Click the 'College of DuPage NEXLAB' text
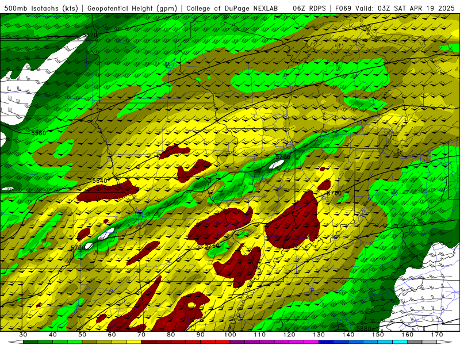The image size is (460, 345). (232, 8)
